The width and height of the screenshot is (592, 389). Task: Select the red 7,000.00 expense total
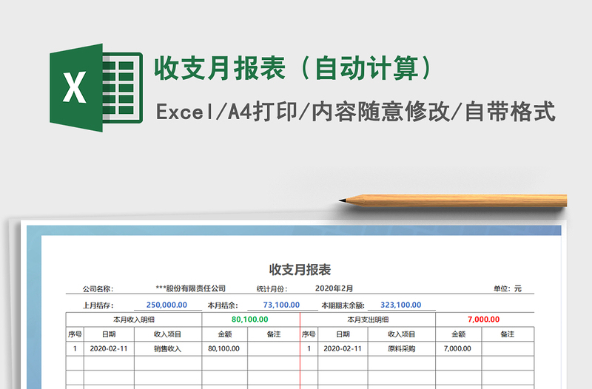tap(483, 319)
